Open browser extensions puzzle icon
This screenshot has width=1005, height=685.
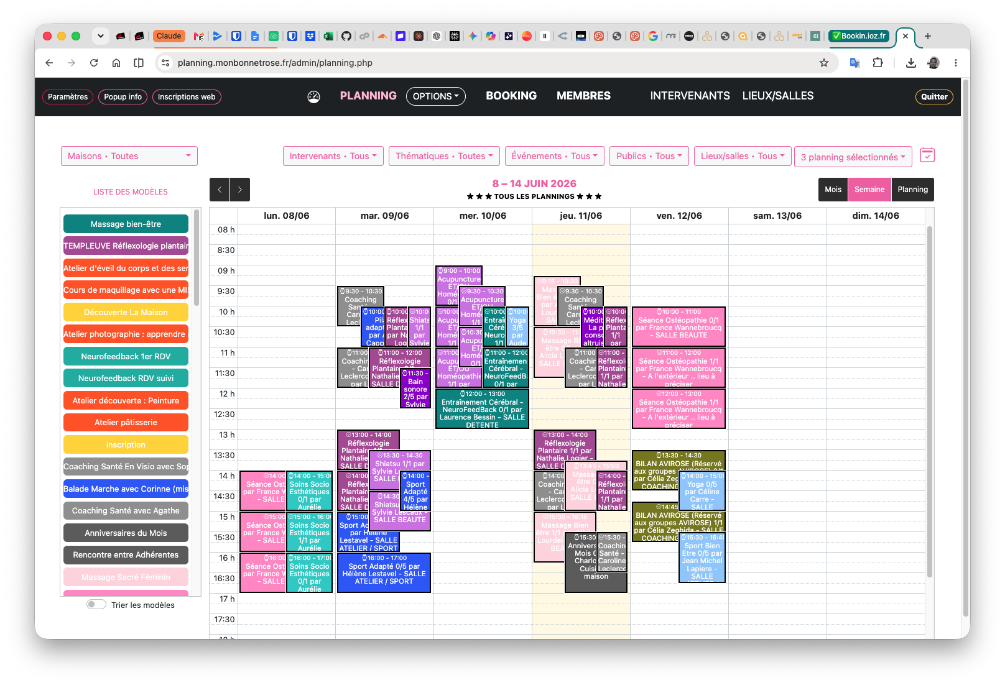[878, 63]
